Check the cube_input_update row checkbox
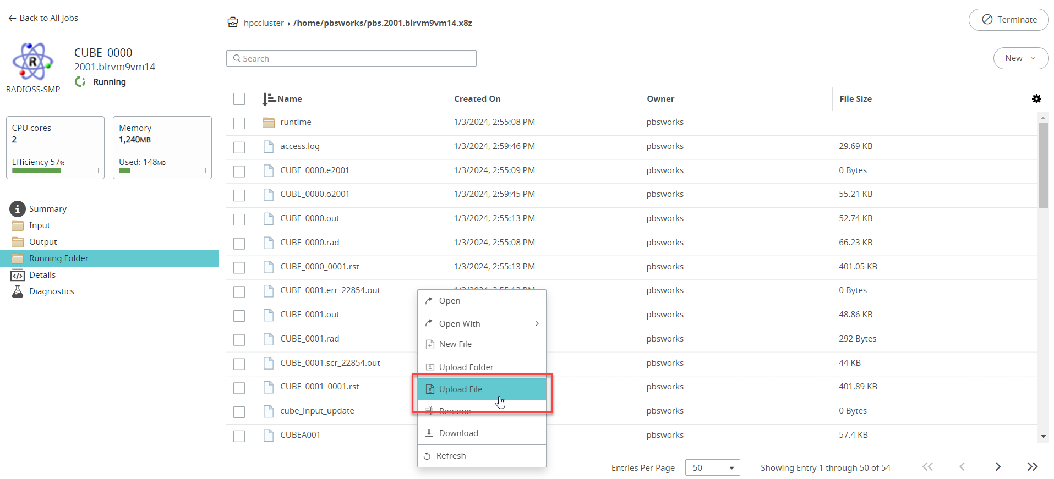The height and width of the screenshot is (479, 1054). [239, 412]
